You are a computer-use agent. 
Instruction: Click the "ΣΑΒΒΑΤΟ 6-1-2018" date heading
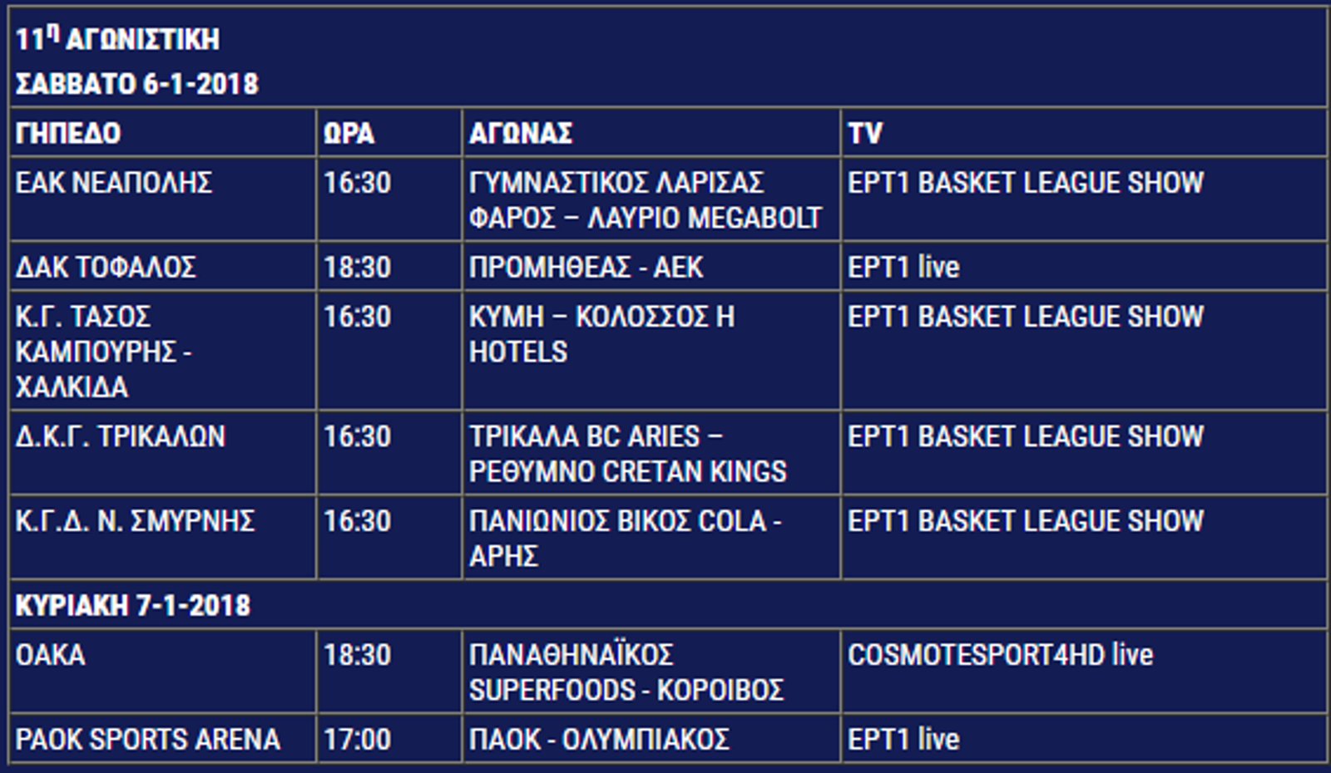pos(137,84)
